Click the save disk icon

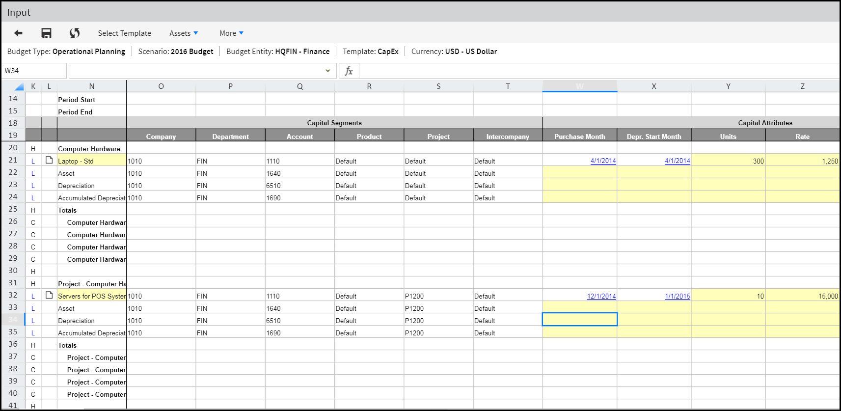46,33
